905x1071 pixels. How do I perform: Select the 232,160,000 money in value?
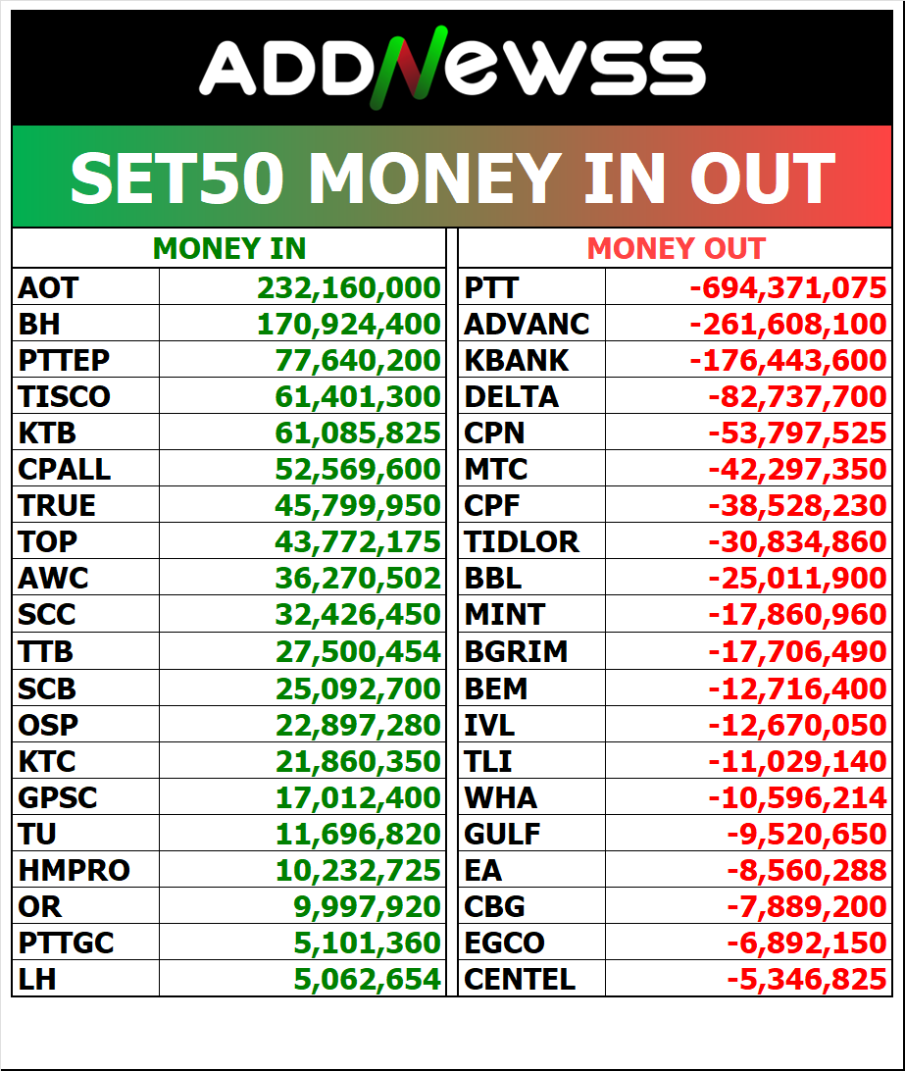349,287
